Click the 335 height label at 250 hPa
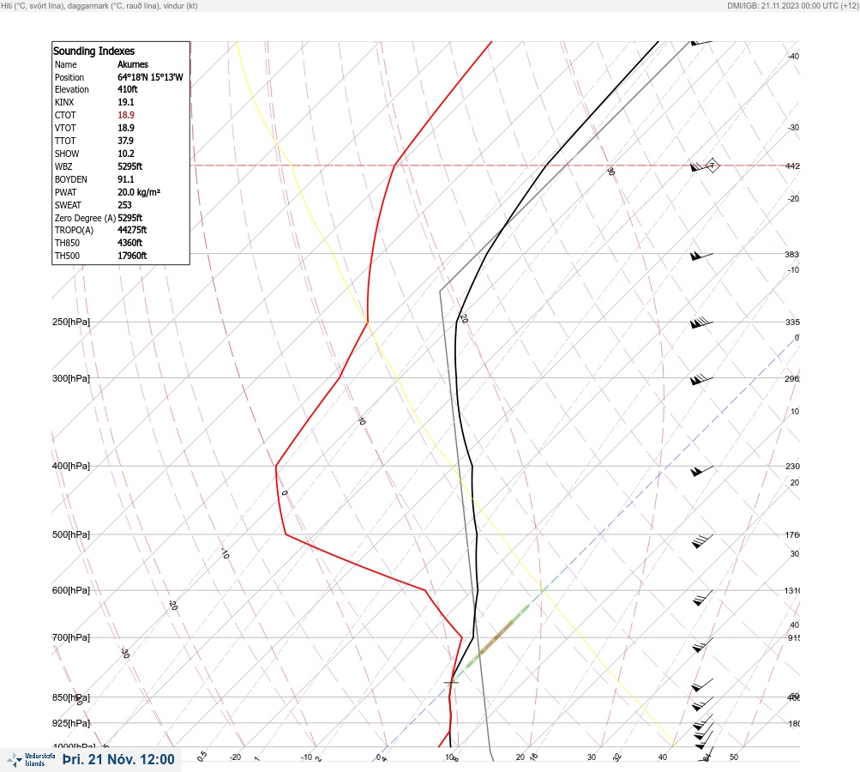This screenshot has width=860, height=772. [792, 322]
